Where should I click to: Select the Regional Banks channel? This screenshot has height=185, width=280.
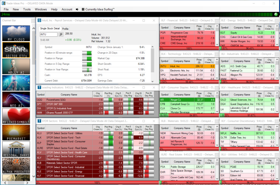point(16,149)
